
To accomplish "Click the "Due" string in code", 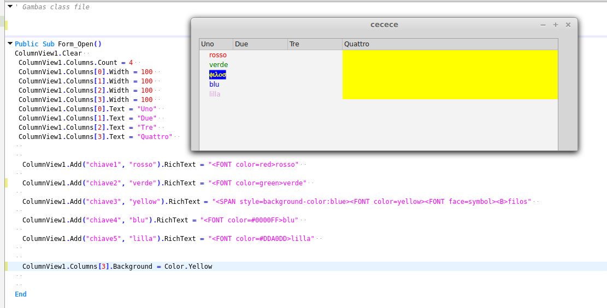I will (x=147, y=118).
